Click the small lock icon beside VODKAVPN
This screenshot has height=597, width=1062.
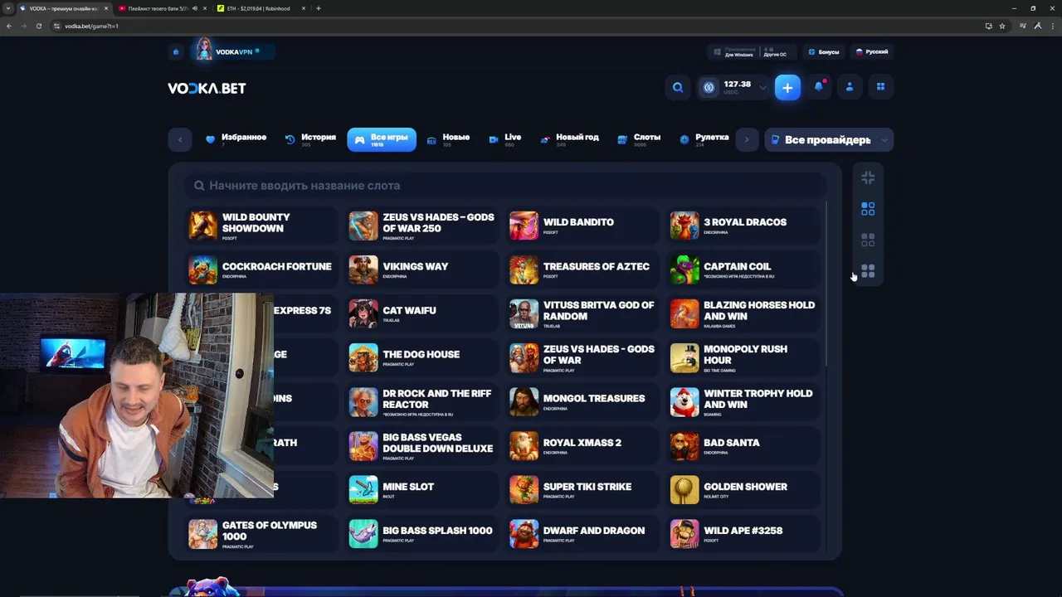pos(176,51)
